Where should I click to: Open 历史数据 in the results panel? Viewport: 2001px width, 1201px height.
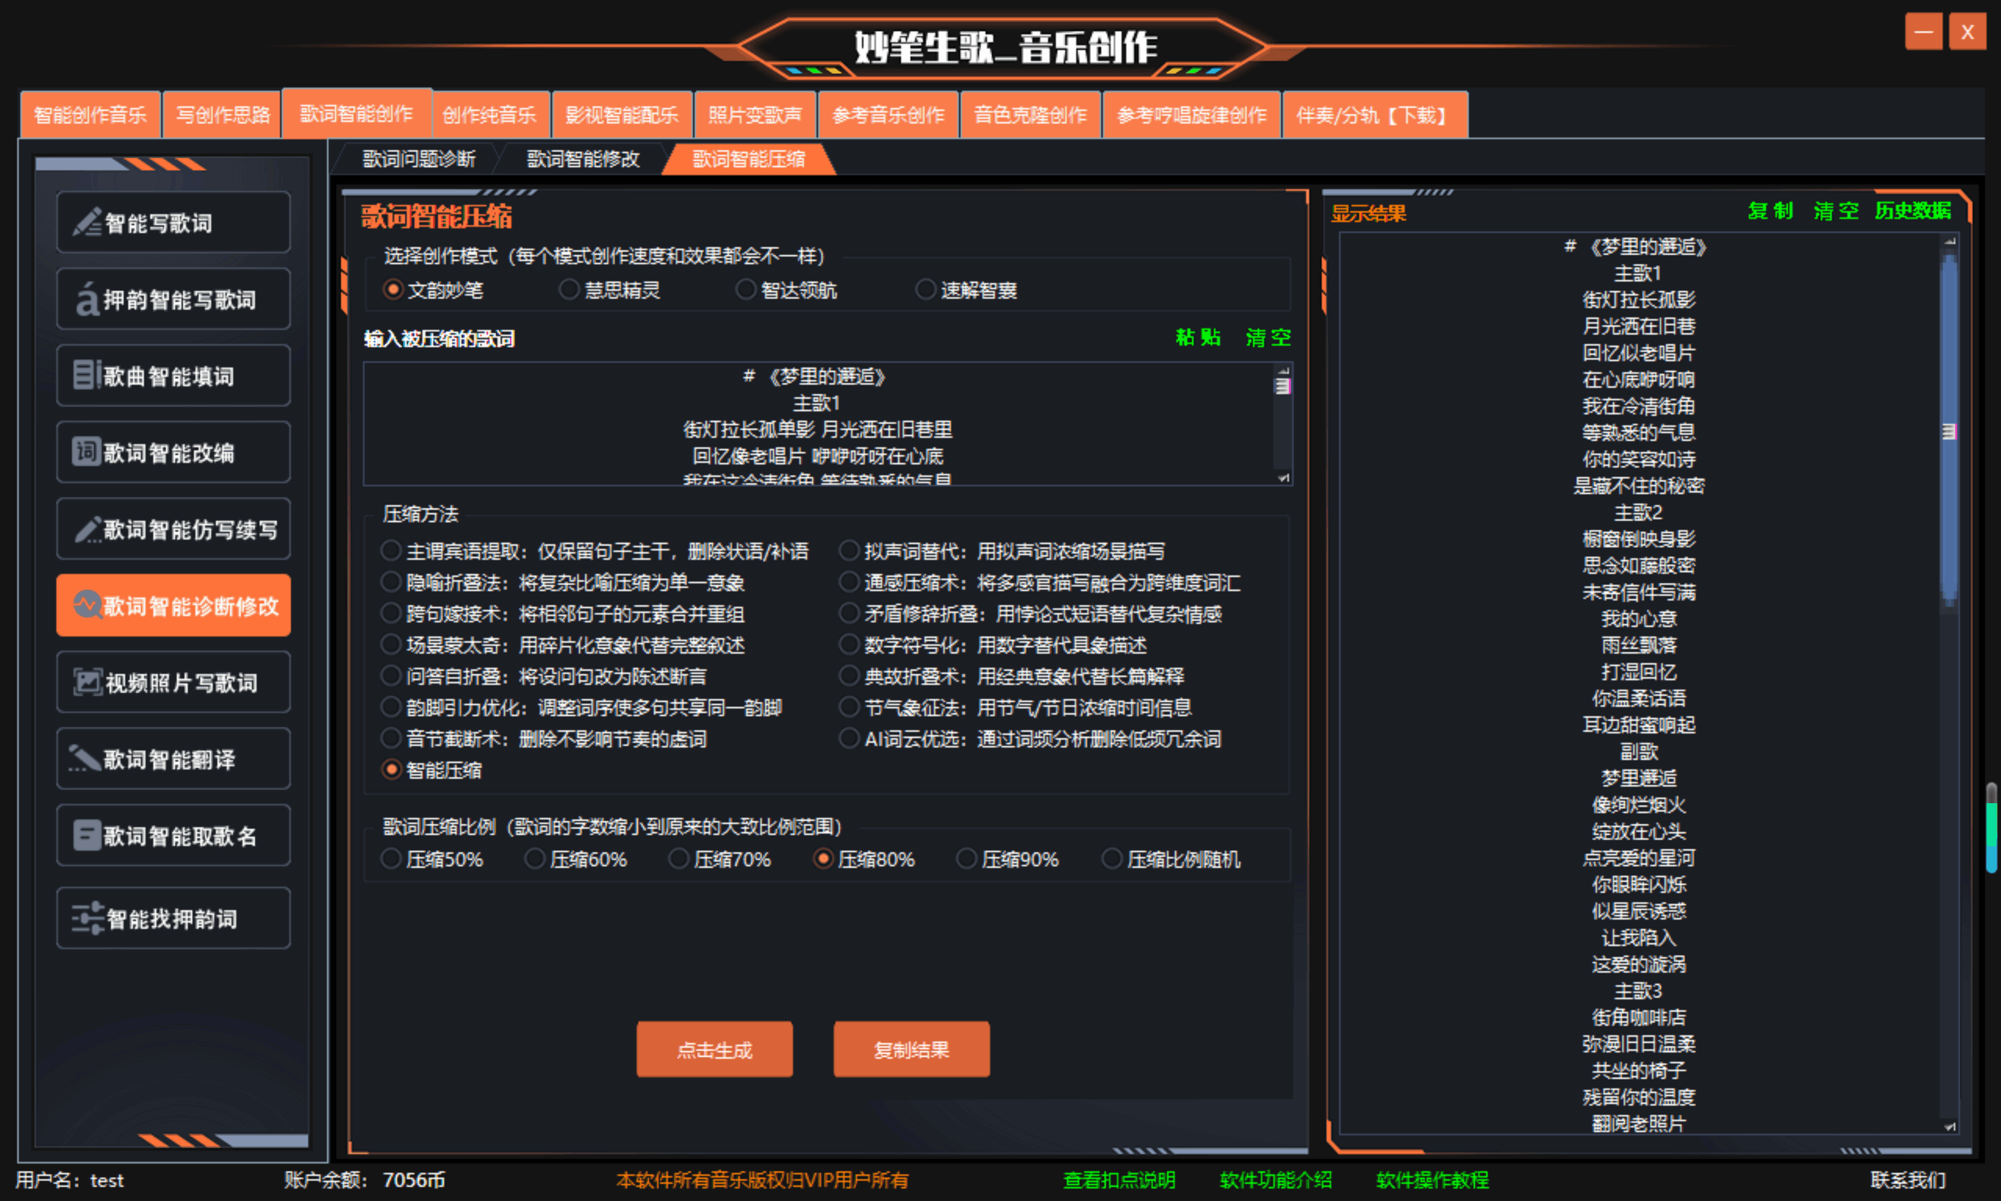click(x=1913, y=211)
